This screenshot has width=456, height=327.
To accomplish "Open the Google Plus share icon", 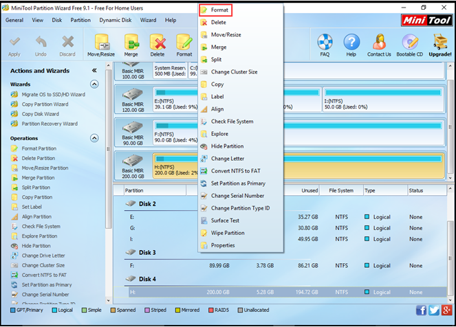I will pos(446,311).
